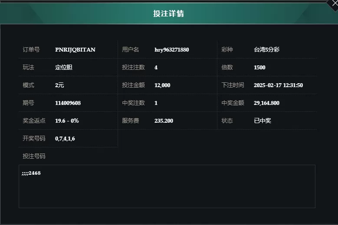Screen dimensions: 338x225
Task: Click the order number PNRIJQBITAN
Action: tap(75, 50)
